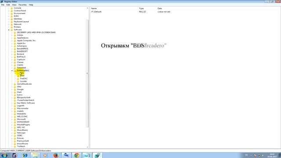Open the File menu
The image size is (281, 158).
coord(3,5)
